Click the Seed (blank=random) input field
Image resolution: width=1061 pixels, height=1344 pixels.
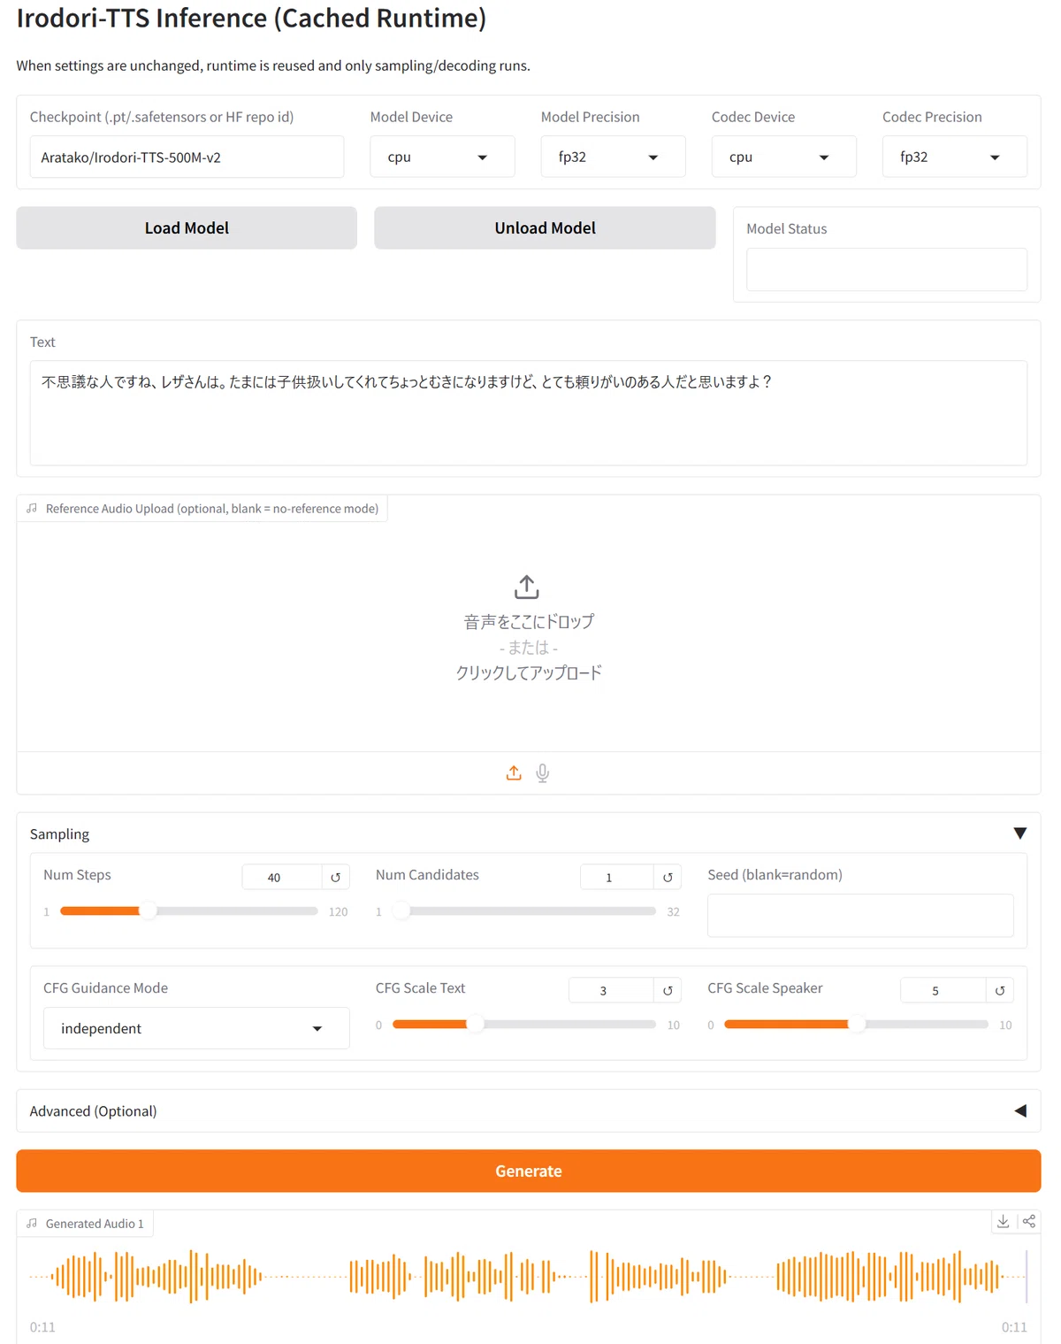pos(860,915)
